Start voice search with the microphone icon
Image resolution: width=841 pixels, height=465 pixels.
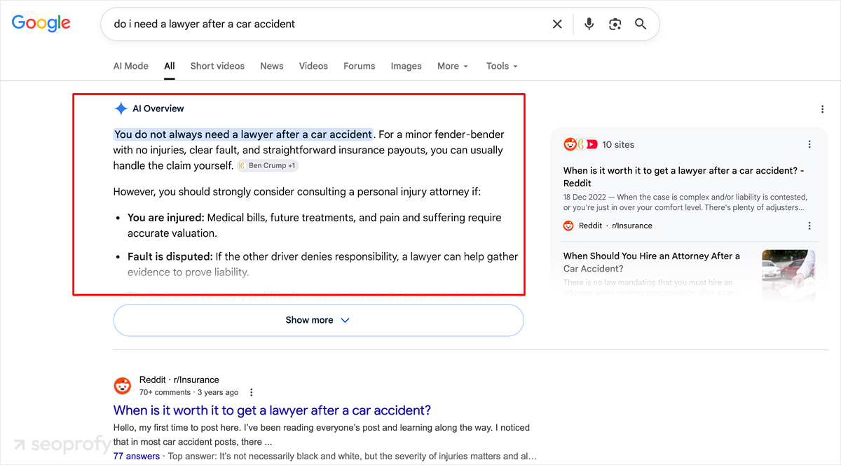click(x=589, y=24)
